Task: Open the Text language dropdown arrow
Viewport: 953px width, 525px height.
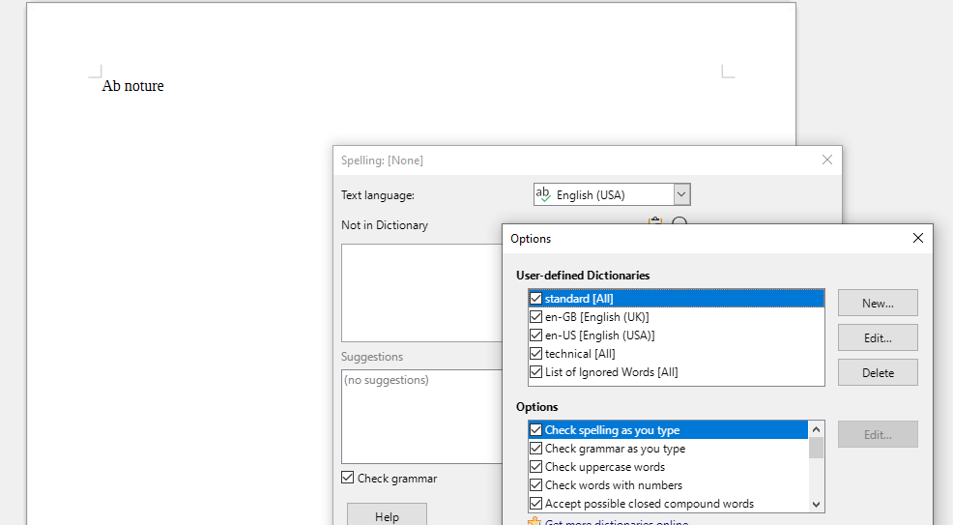Action: (x=681, y=194)
